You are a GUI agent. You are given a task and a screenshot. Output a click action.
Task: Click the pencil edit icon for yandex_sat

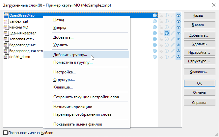coord(173,21)
